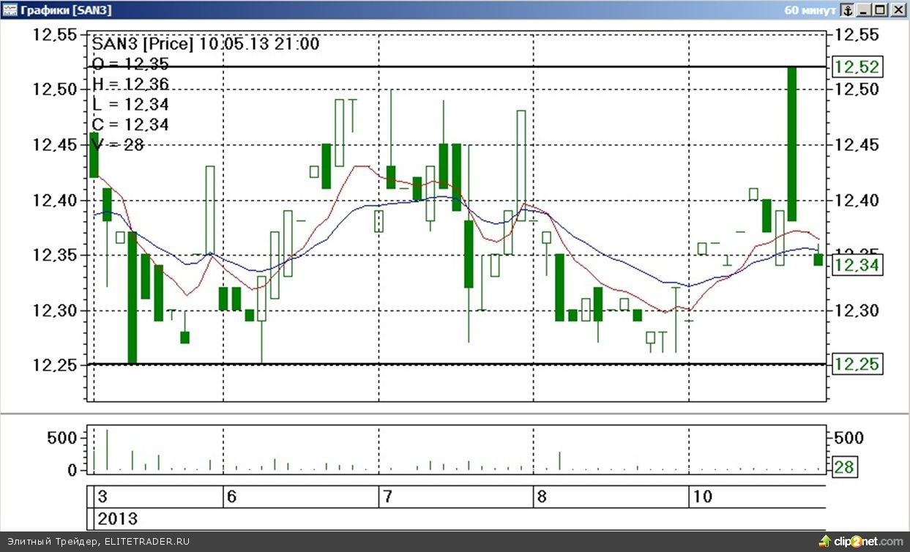Image resolution: width=910 pixels, height=552 pixels.
Task: Click the 2013 year label on axis
Action: (x=117, y=519)
